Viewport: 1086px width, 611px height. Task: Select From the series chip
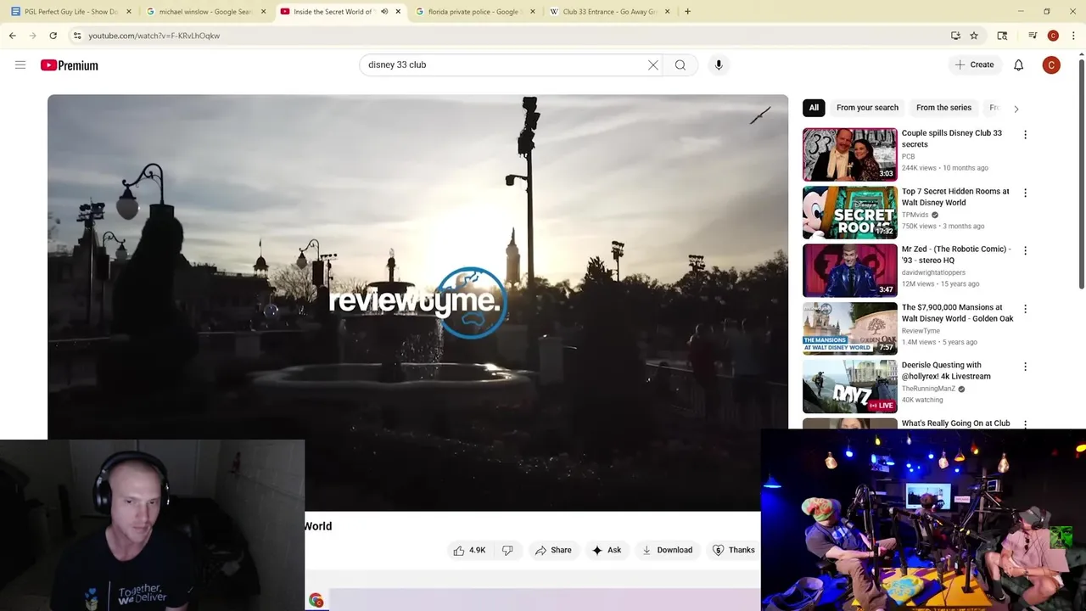[x=943, y=108]
